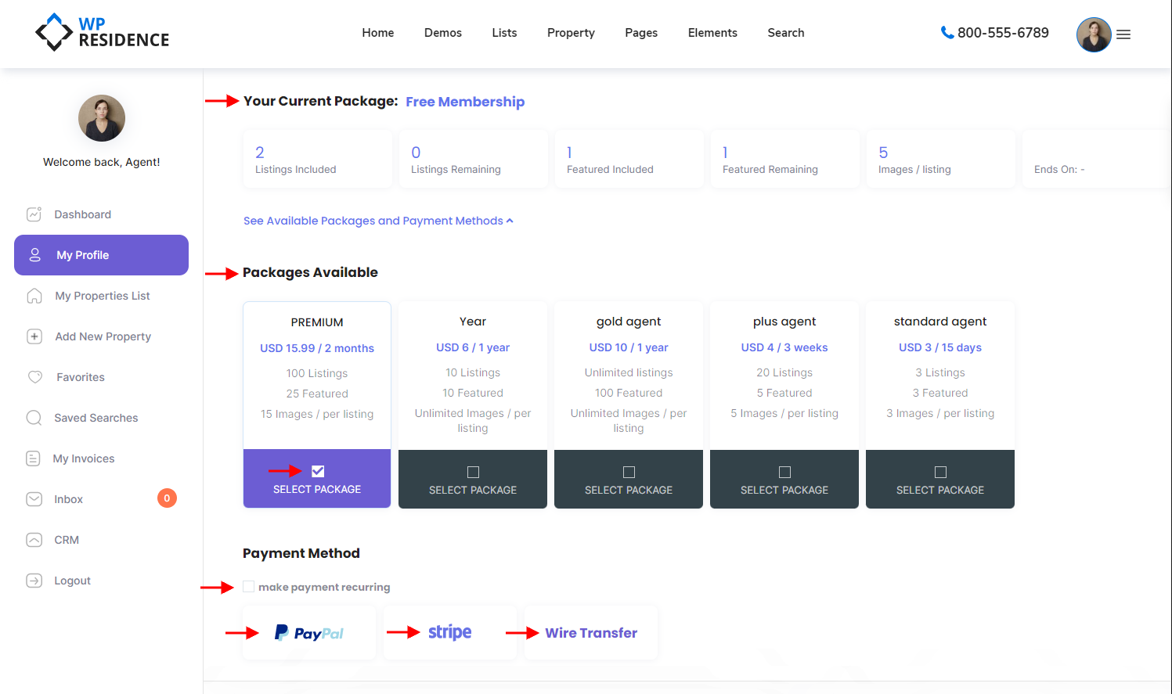Click the Stripe logo payment option
This screenshot has width=1172, height=694.
pos(450,632)
